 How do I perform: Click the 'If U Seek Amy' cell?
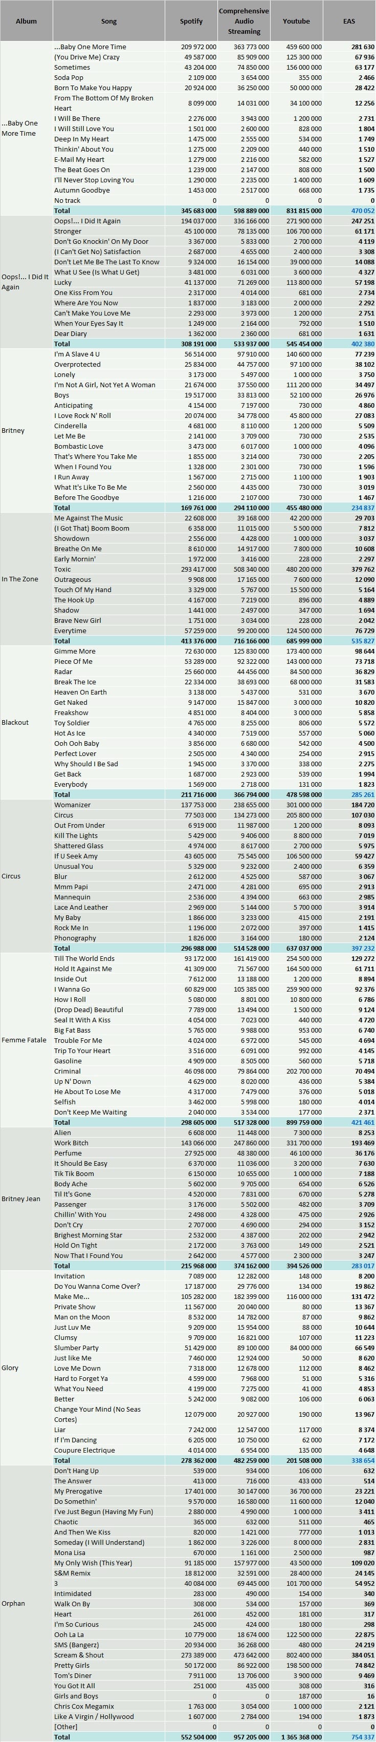[108, 856]
